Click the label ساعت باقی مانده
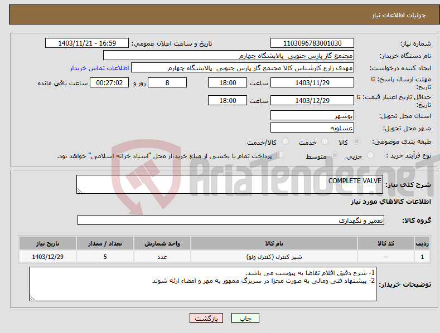 tap(62, 84)
